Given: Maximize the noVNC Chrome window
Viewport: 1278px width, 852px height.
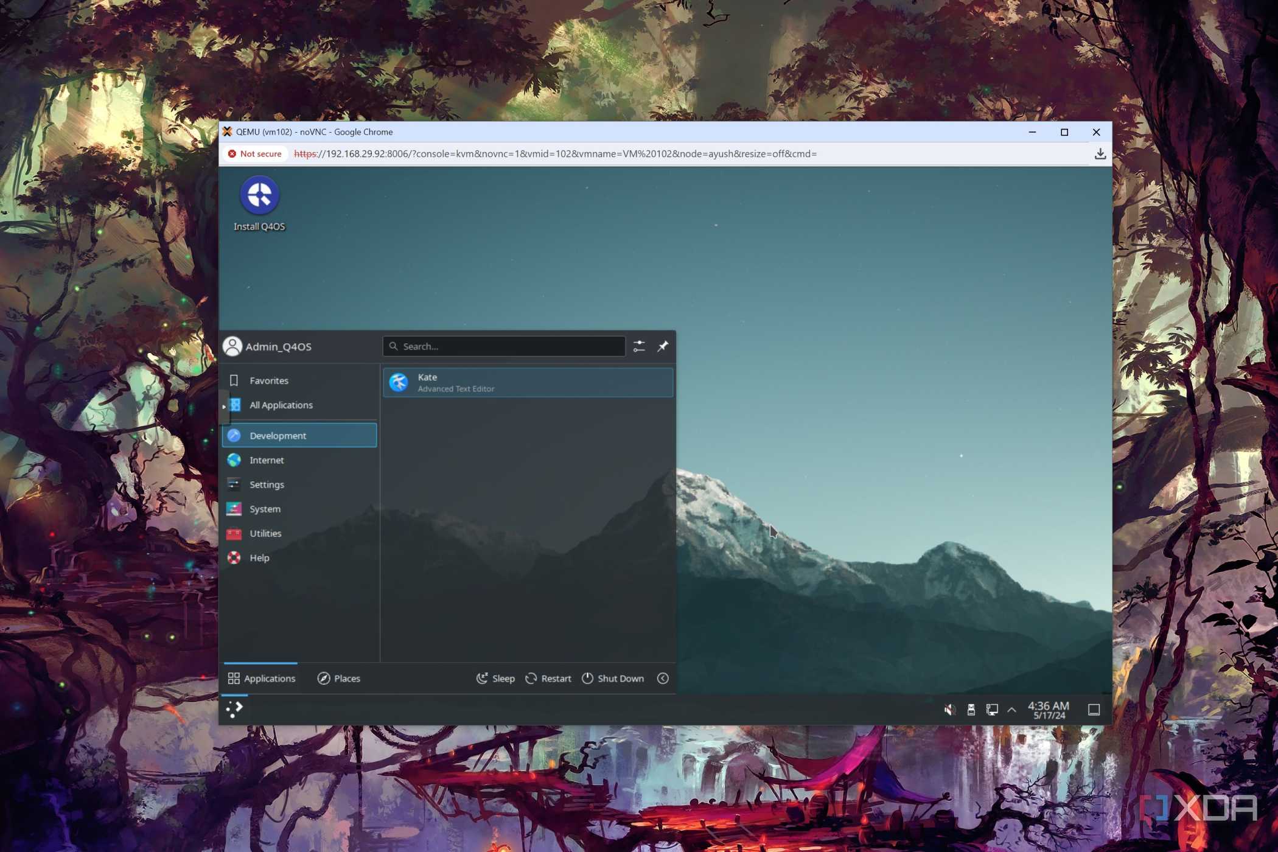Looking at the screenshot, I should [1064, 132].
